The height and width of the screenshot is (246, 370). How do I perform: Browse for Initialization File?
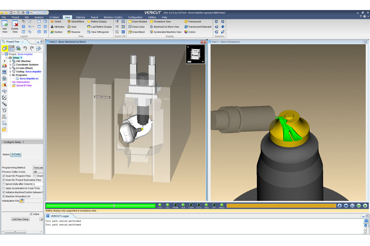pos(22,201)
